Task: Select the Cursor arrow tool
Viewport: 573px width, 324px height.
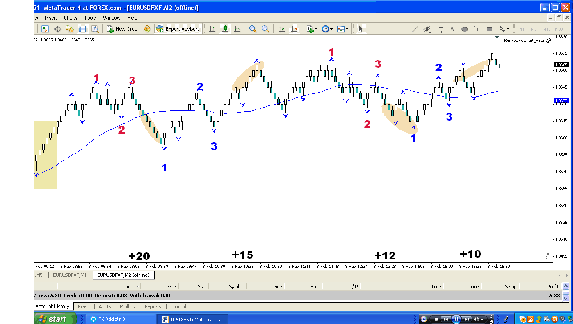Action: click(x=361, y=29)
